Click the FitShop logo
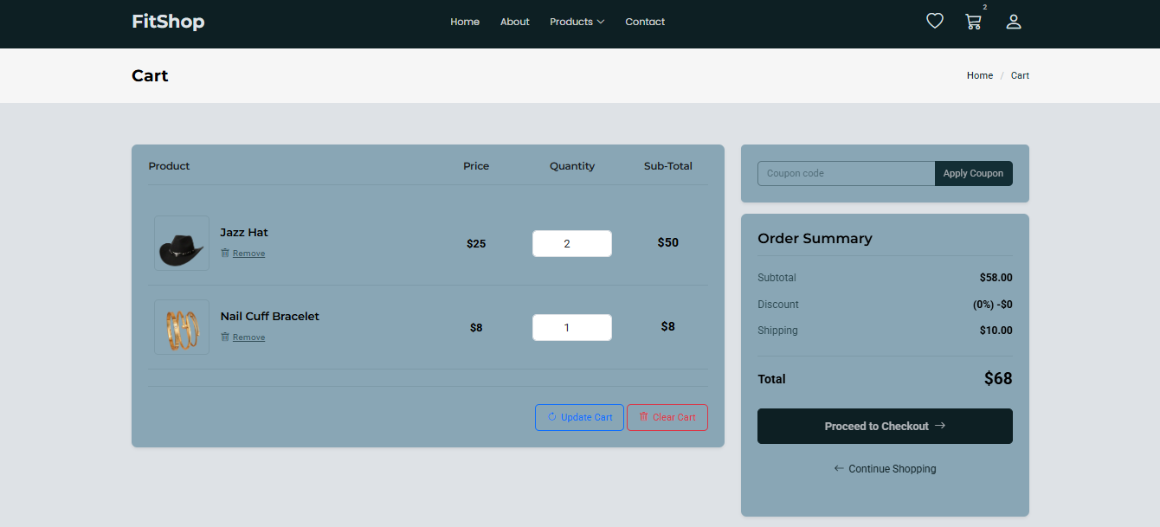This screenshot has width=1160, height=527. click(x=168, y=22)
